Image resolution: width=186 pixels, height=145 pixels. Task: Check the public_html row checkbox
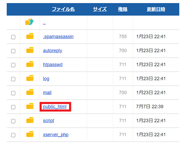click(x=13, y=107)
